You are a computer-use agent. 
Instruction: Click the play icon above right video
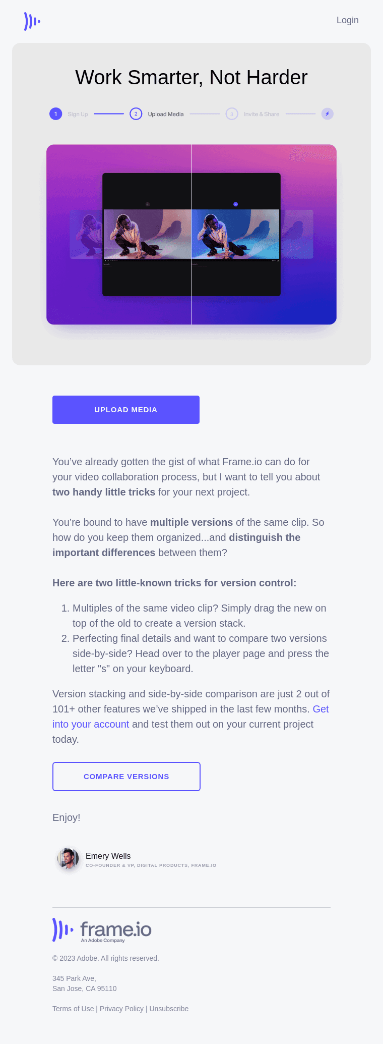(235, 204)
